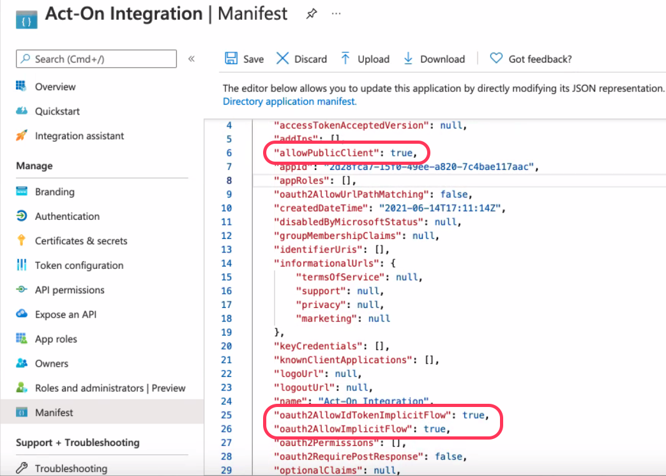666x476 pixels.
Task: Click the "groupMembershipClaims" key
Action: [x=337, y=236]
